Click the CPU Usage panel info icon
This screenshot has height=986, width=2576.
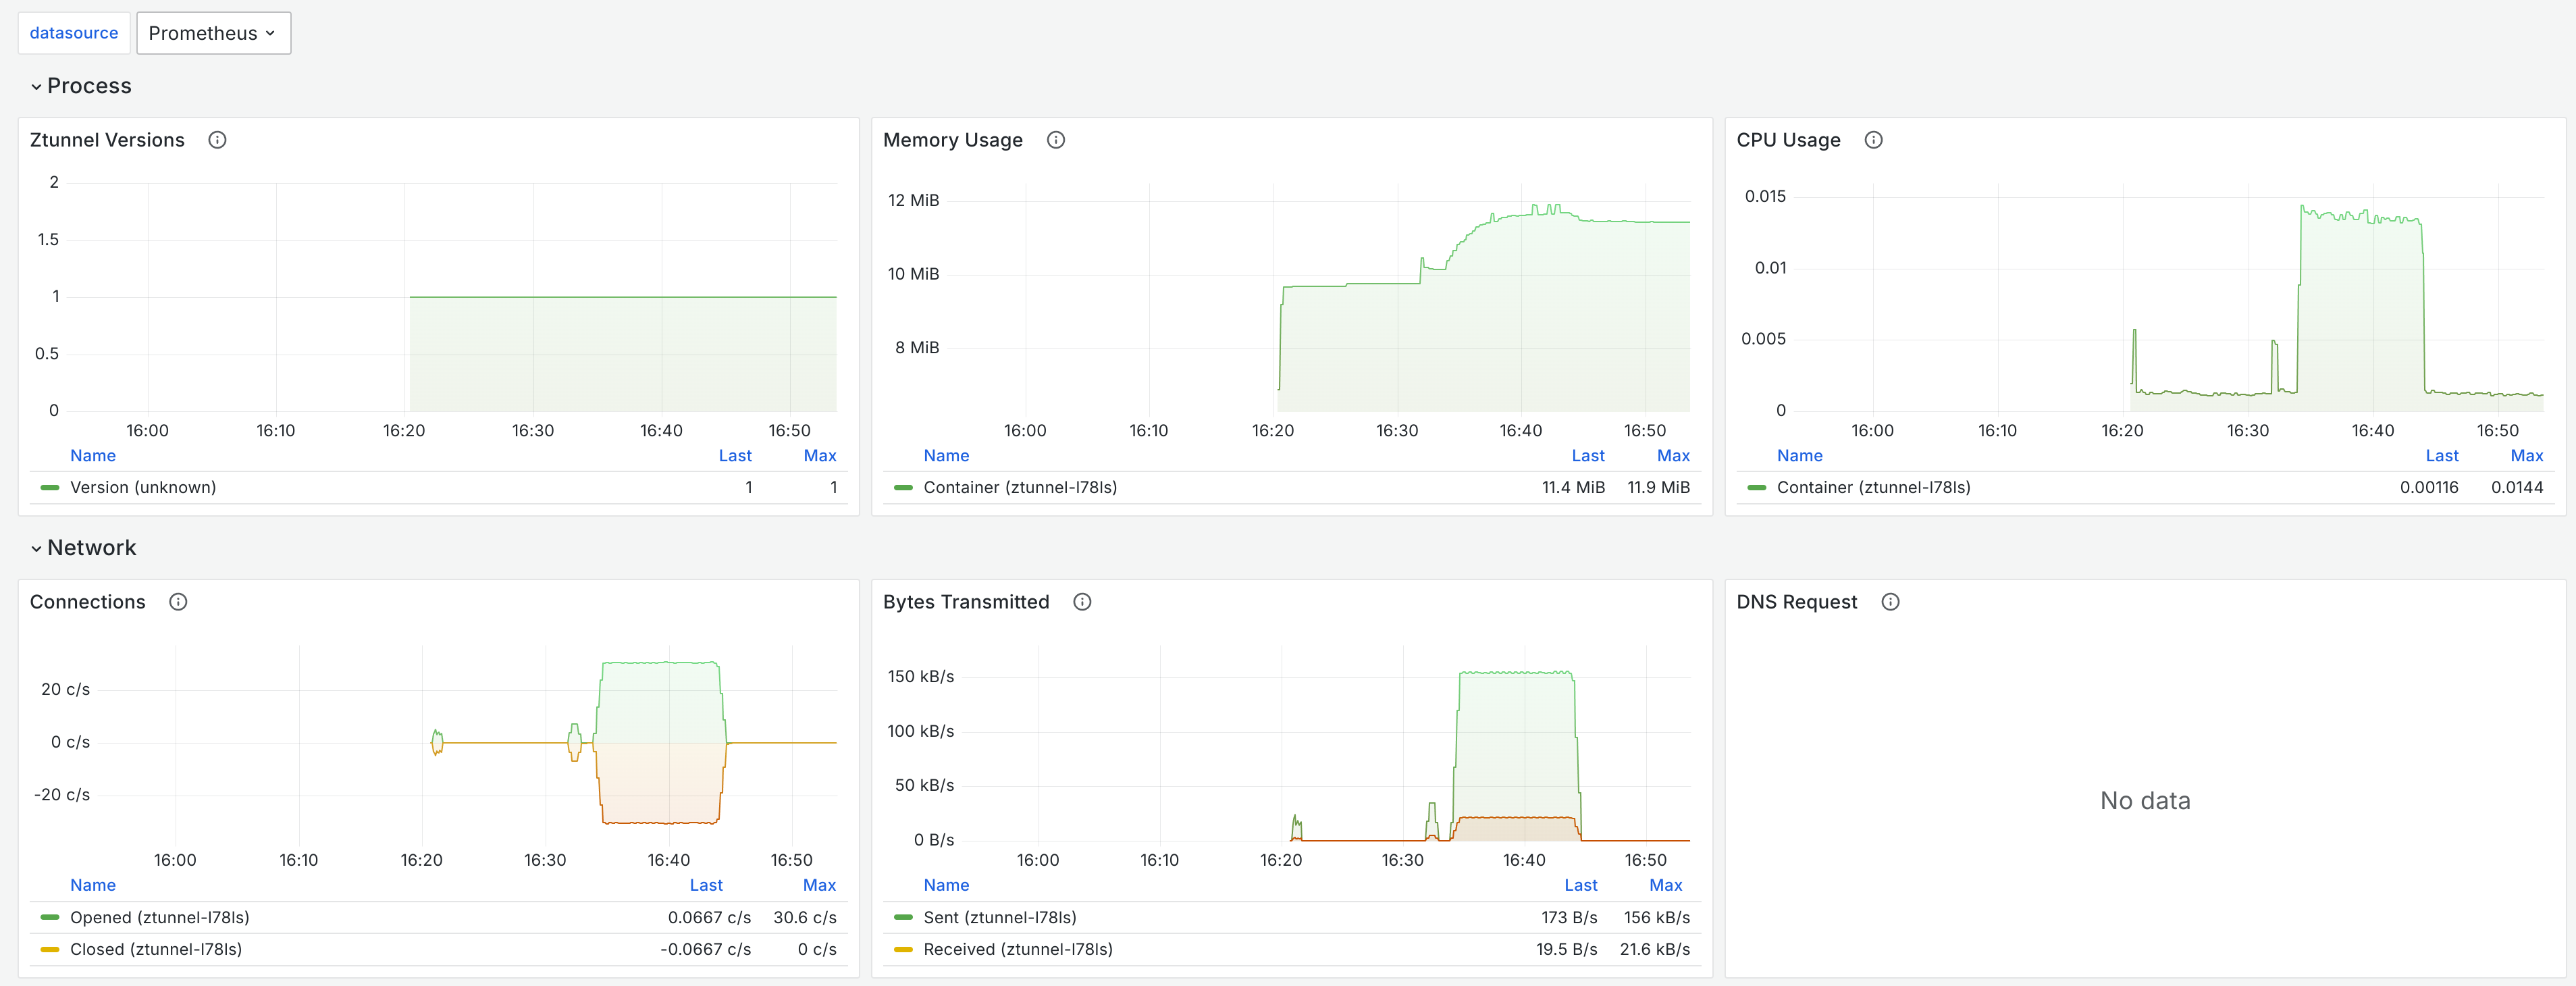click(1873, 140)
